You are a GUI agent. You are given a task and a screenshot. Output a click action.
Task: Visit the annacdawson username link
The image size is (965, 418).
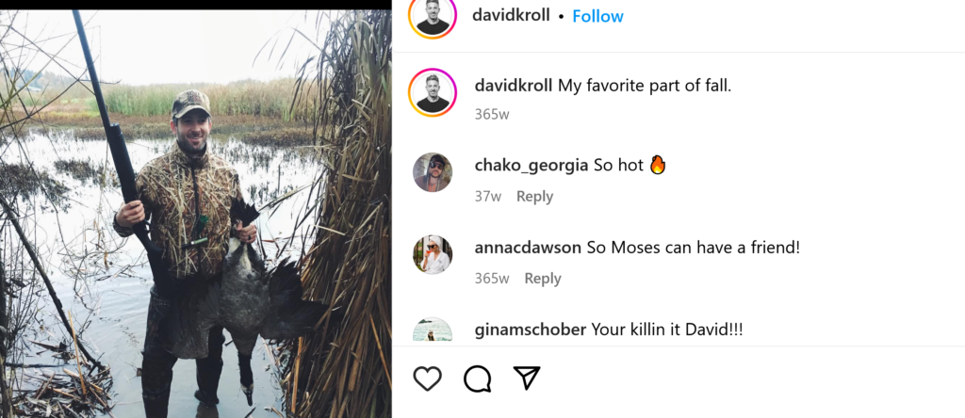pos(528,248)
